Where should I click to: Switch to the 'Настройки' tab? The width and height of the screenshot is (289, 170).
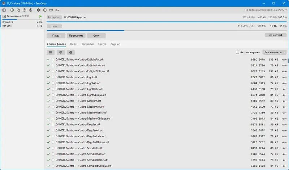tap(87, 44)
